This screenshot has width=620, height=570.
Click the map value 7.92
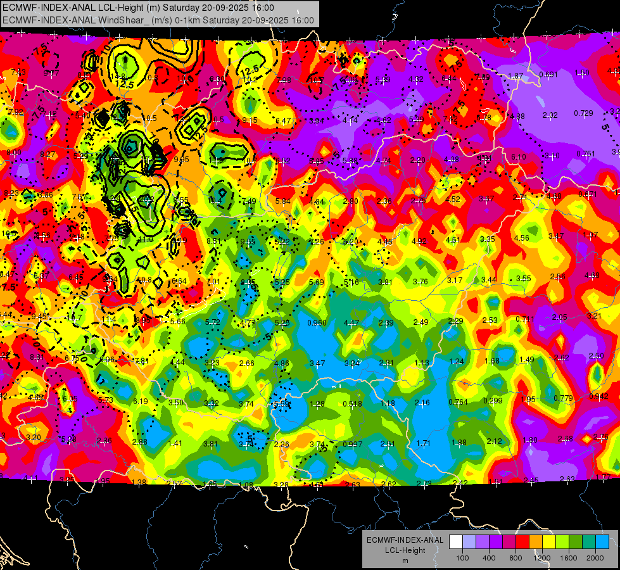[15, 112]
